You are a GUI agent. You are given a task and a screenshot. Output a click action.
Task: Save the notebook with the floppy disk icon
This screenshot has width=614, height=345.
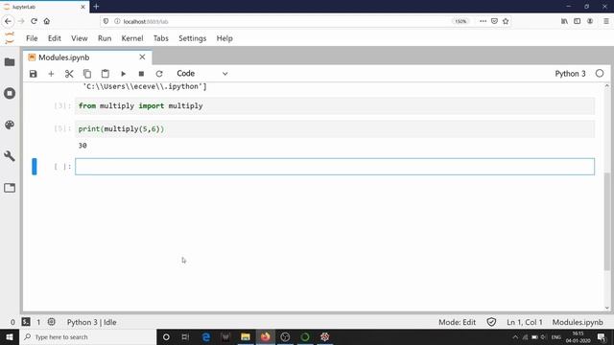(34, 74)
